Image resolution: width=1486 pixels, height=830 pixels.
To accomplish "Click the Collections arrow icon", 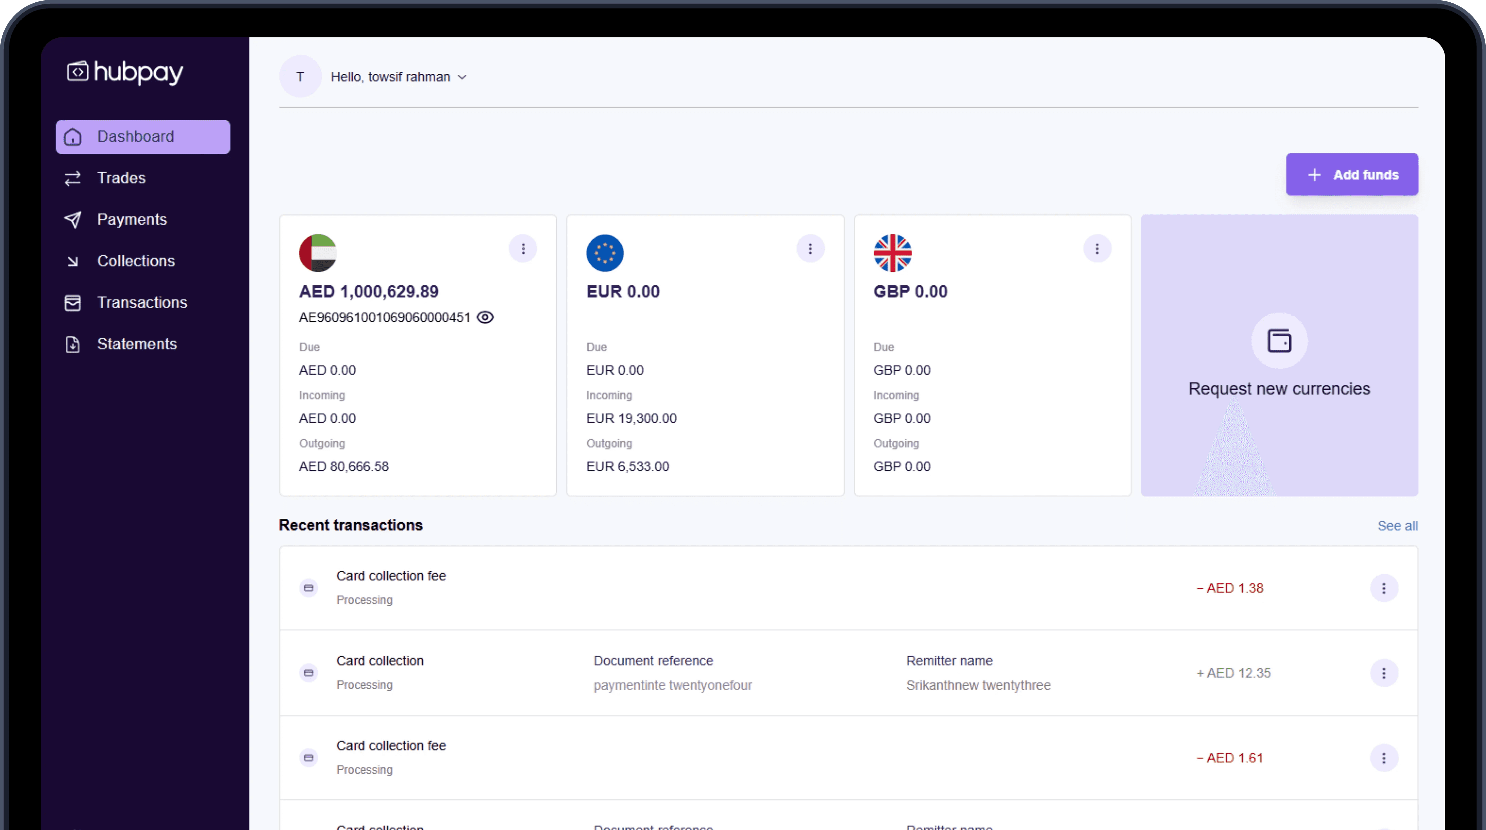I will pos(73,261).
